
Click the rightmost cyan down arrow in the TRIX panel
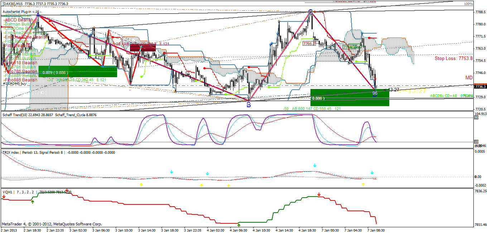pyautogui.click(x=372, y=173)
